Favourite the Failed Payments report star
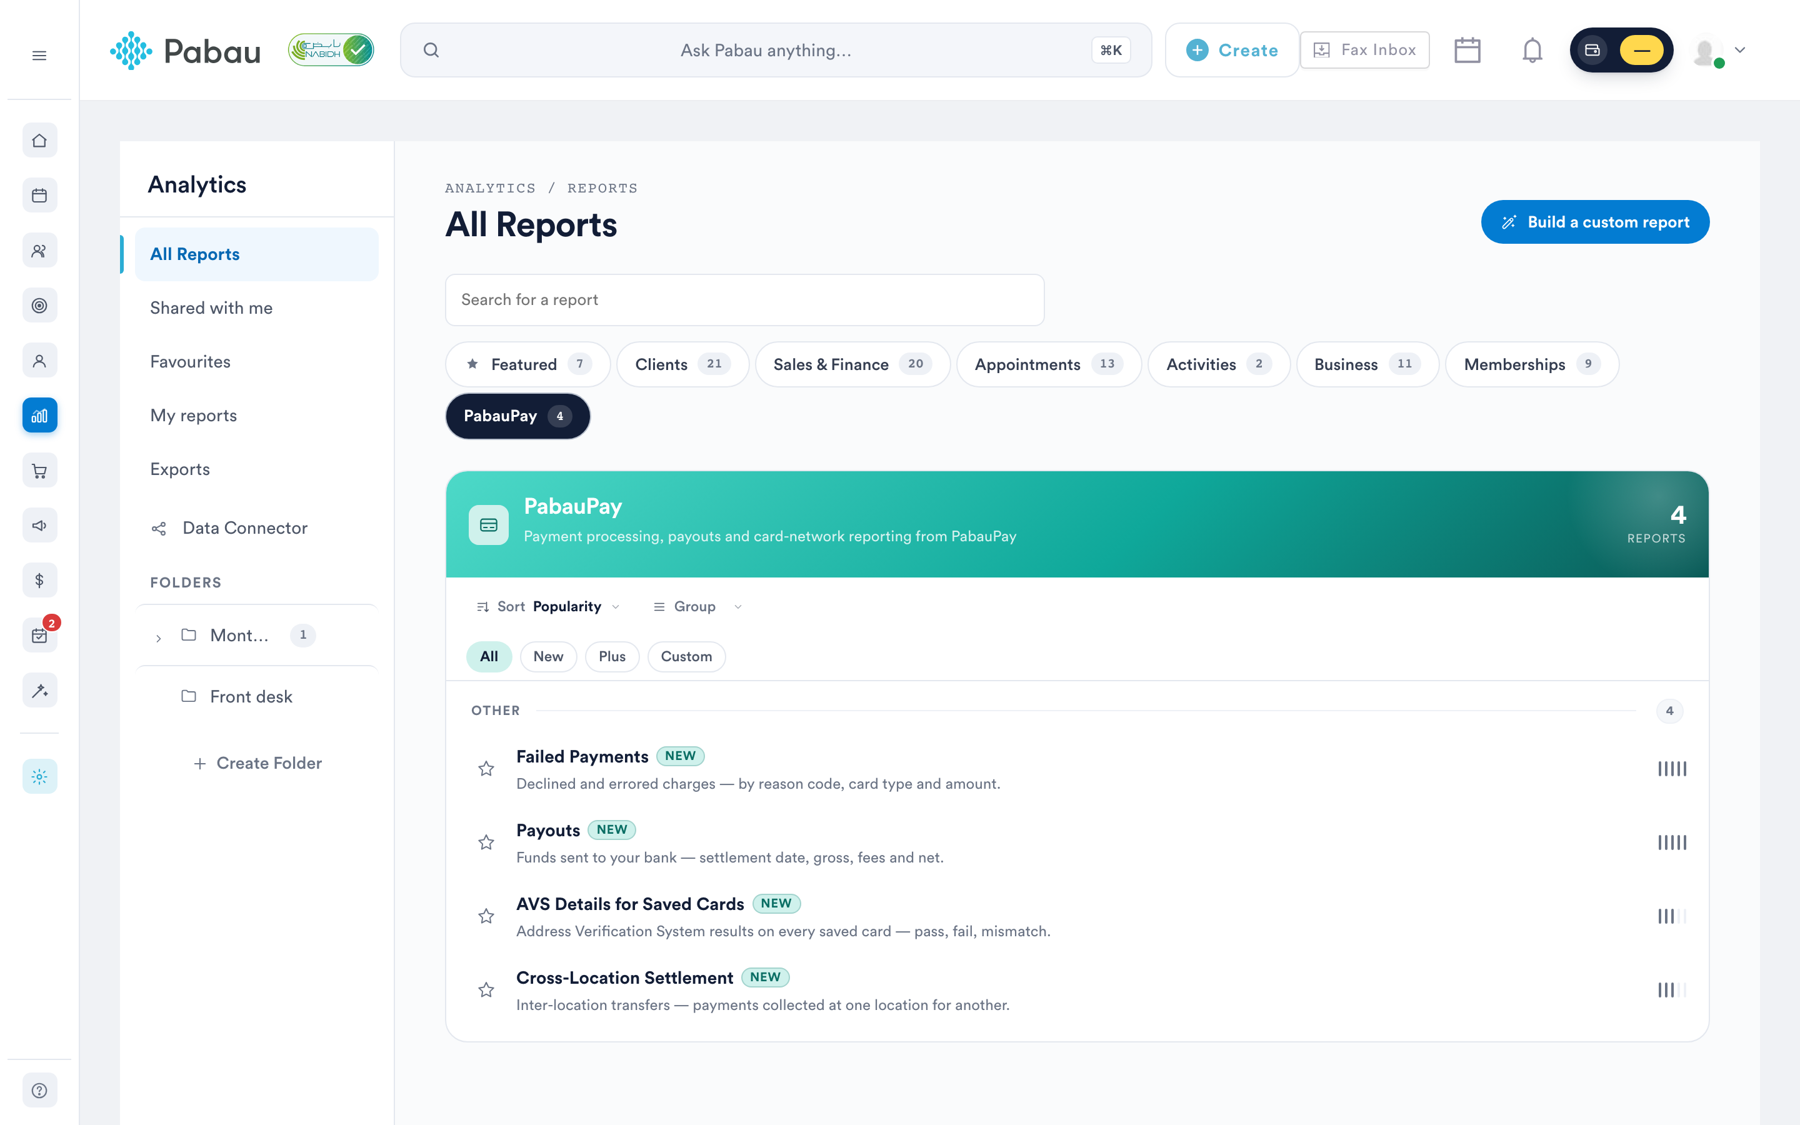The image size is (1800, 1125). tap(486, 769)
